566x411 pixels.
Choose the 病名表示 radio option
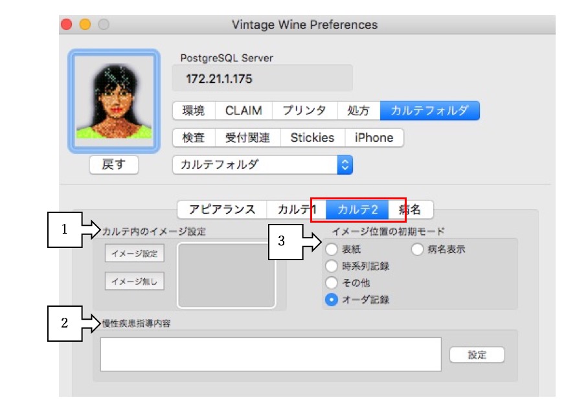click(417, 249)
